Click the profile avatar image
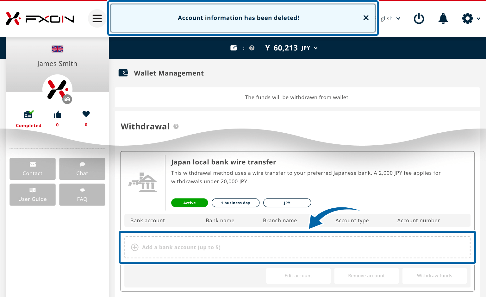The height and width of the screenshot is (297, 486). click(x=57, y=89)
